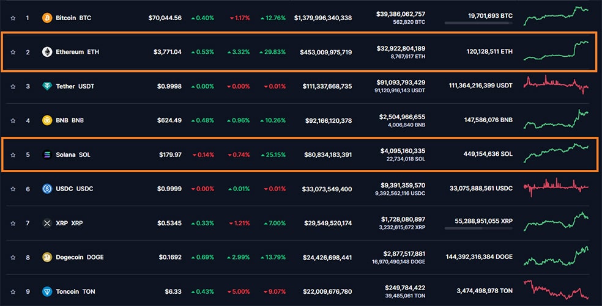Click XRP price $0.5345
Image resolution: width=602 pixels, height=306 pixels.
169,223
